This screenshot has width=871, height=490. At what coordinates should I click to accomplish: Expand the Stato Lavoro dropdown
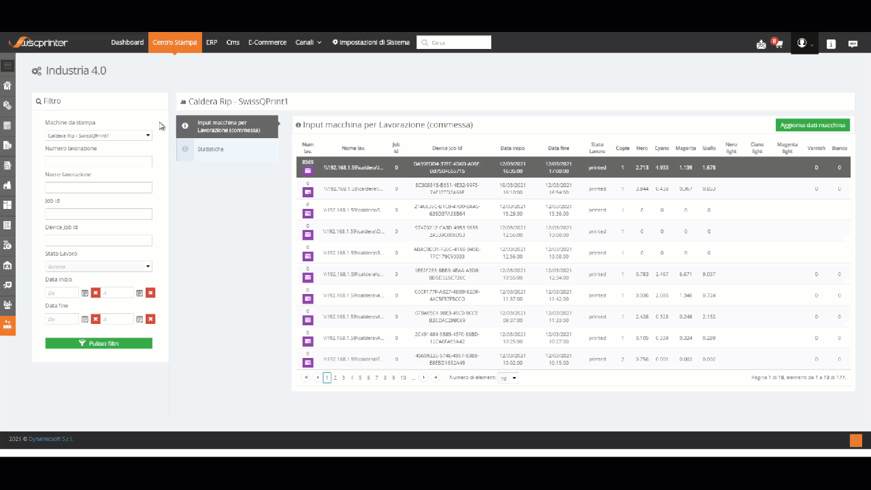[99, 266]
